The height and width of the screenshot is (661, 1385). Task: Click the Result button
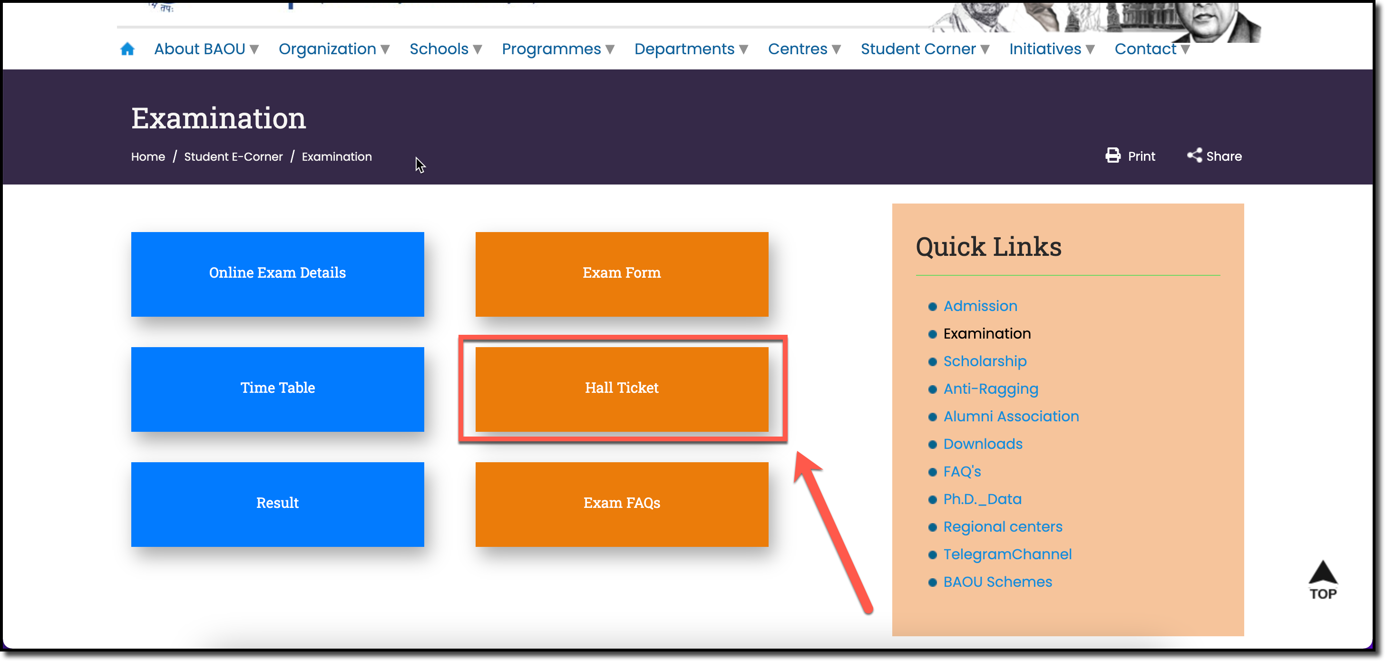(x=277, y=504)
